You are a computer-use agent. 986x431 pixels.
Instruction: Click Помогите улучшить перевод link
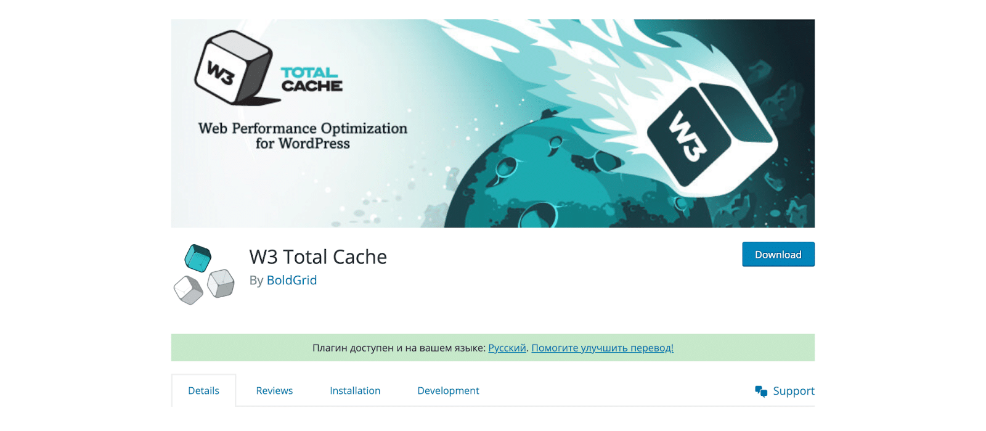click(x=602, y=348)
